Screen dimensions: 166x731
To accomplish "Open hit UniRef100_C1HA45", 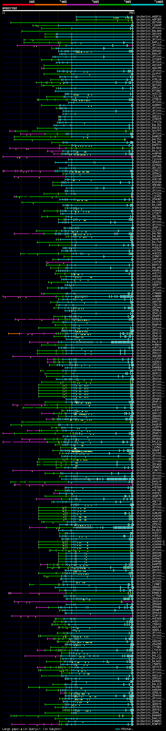I will [149, 25].
